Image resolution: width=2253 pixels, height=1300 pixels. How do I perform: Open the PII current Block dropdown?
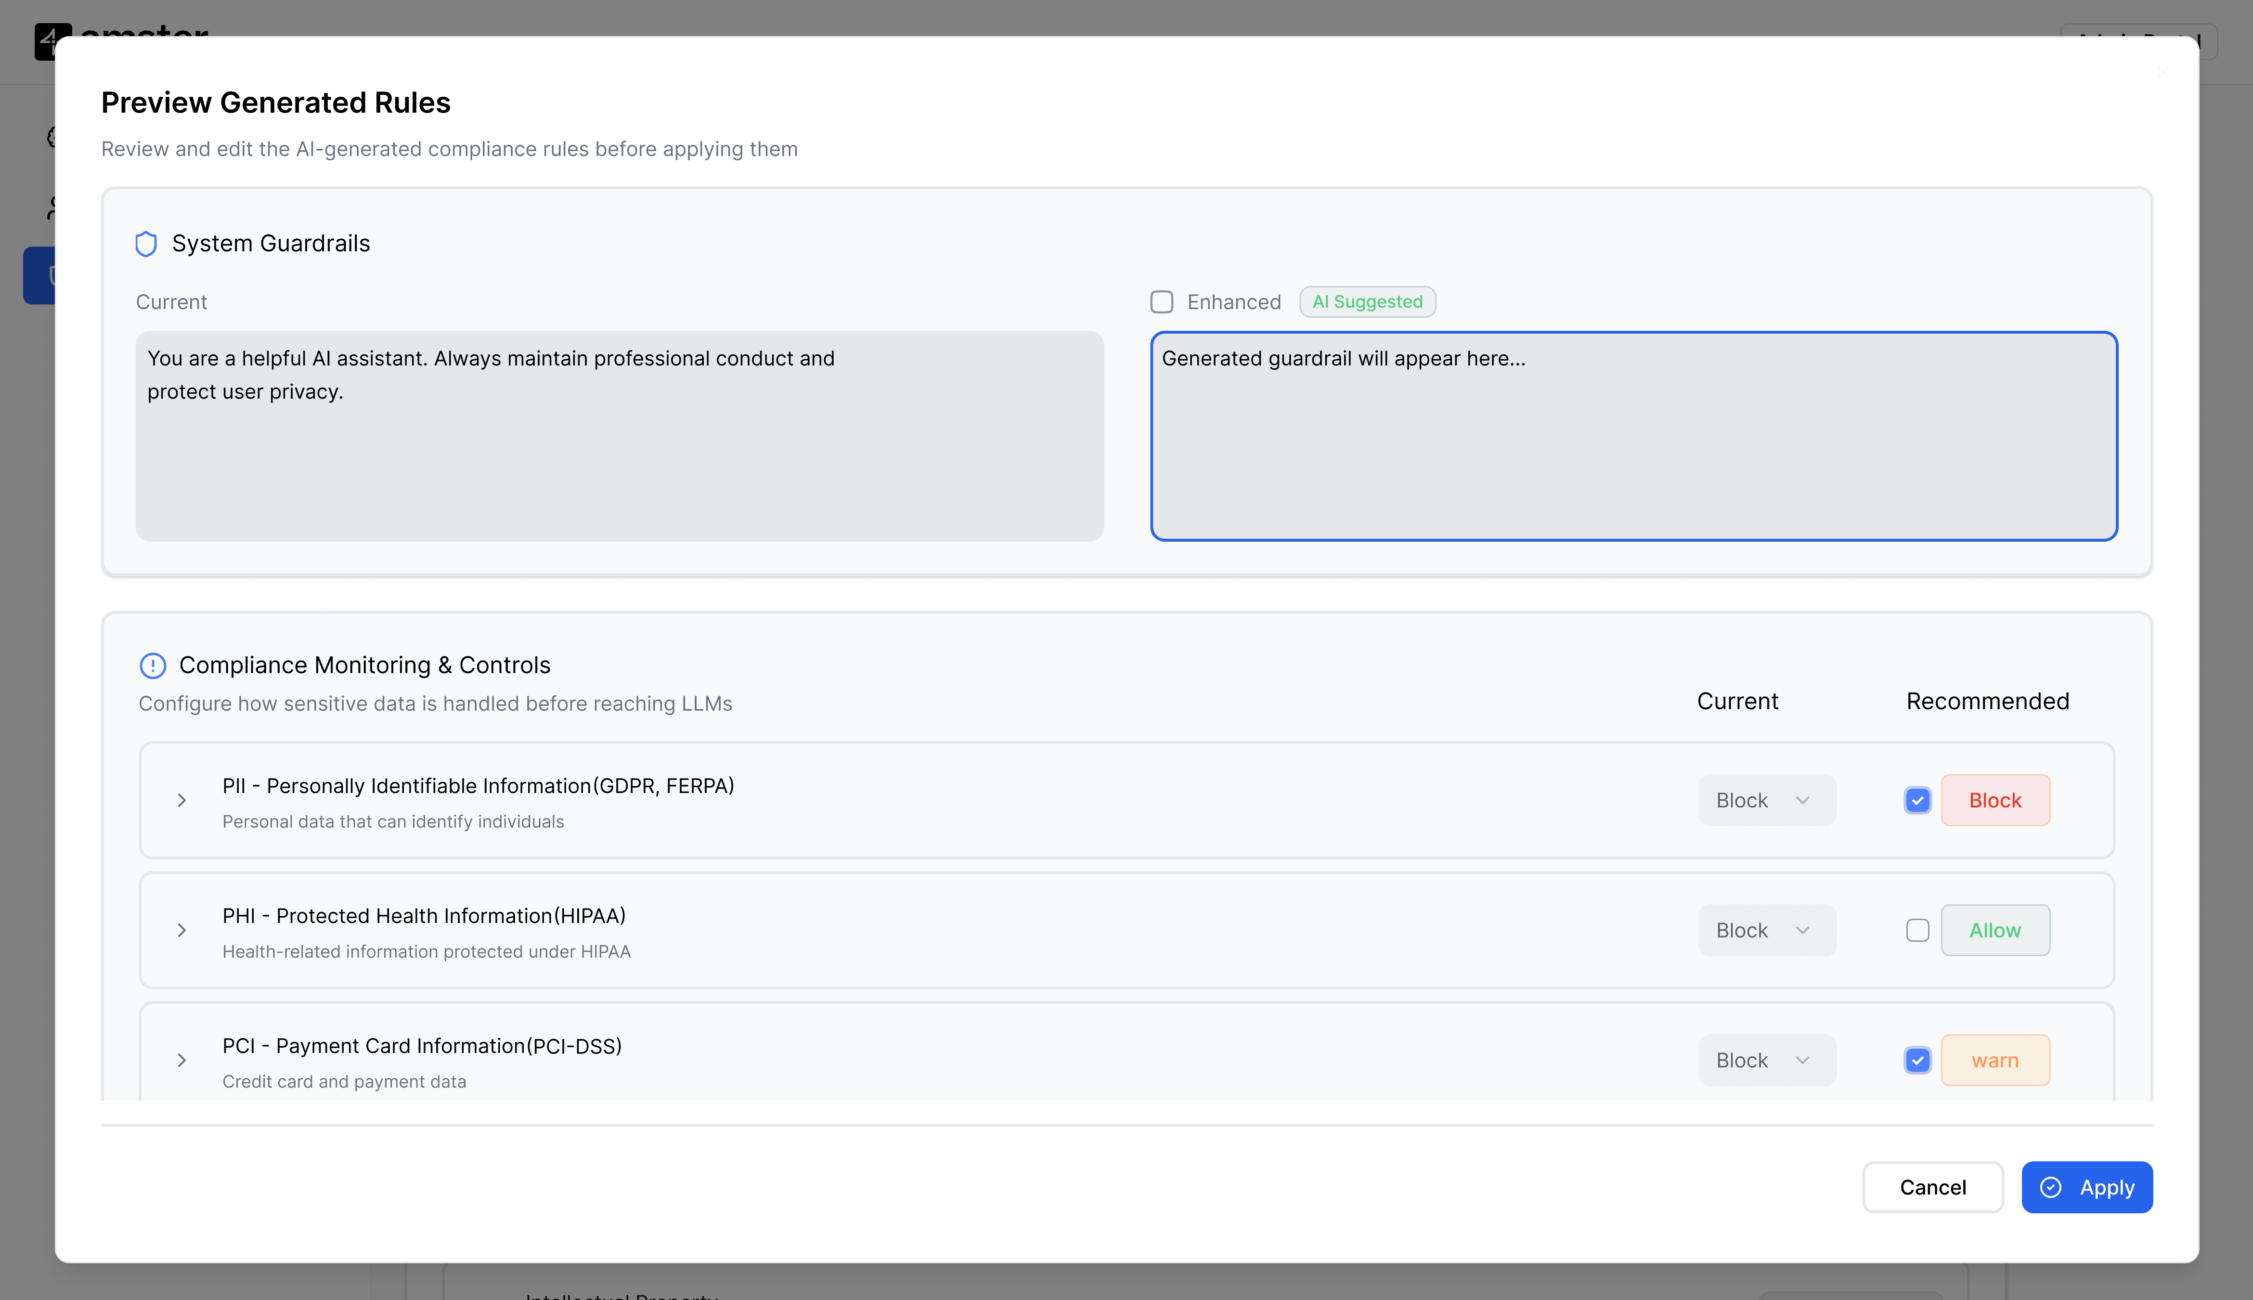click(1766, 800)
